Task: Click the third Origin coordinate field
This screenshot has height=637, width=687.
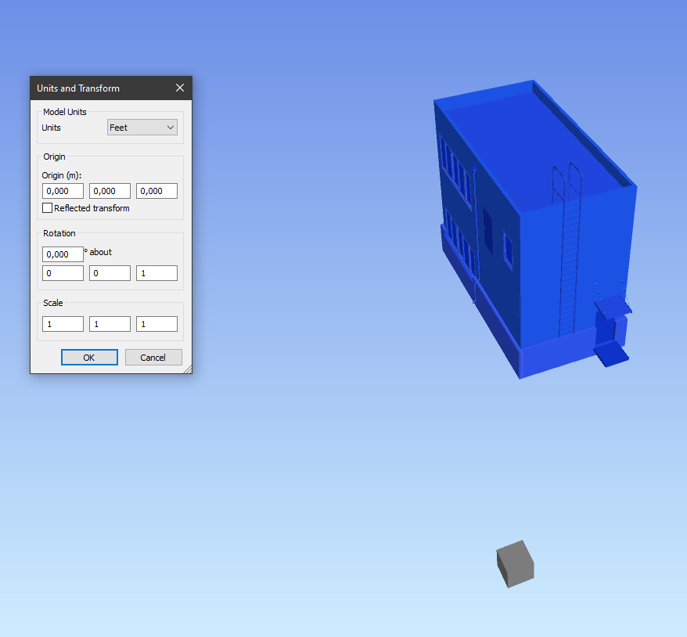Action: [156, 191]
